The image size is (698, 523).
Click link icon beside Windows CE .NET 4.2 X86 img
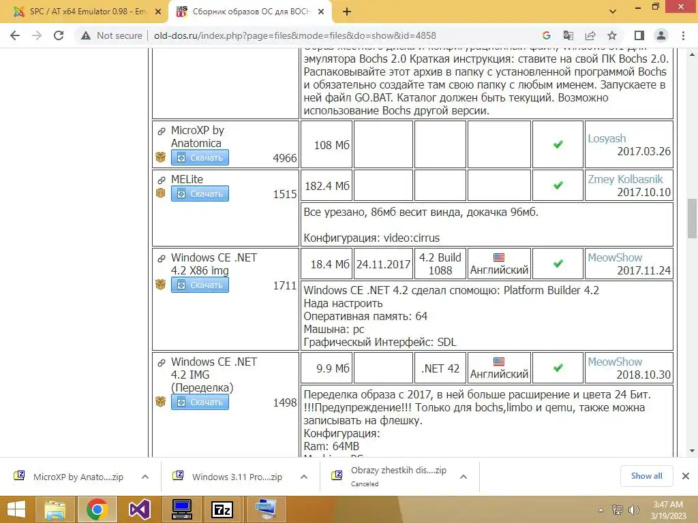[161, 258]
